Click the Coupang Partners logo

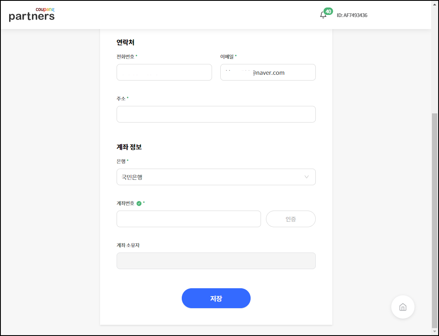(32, 15)
